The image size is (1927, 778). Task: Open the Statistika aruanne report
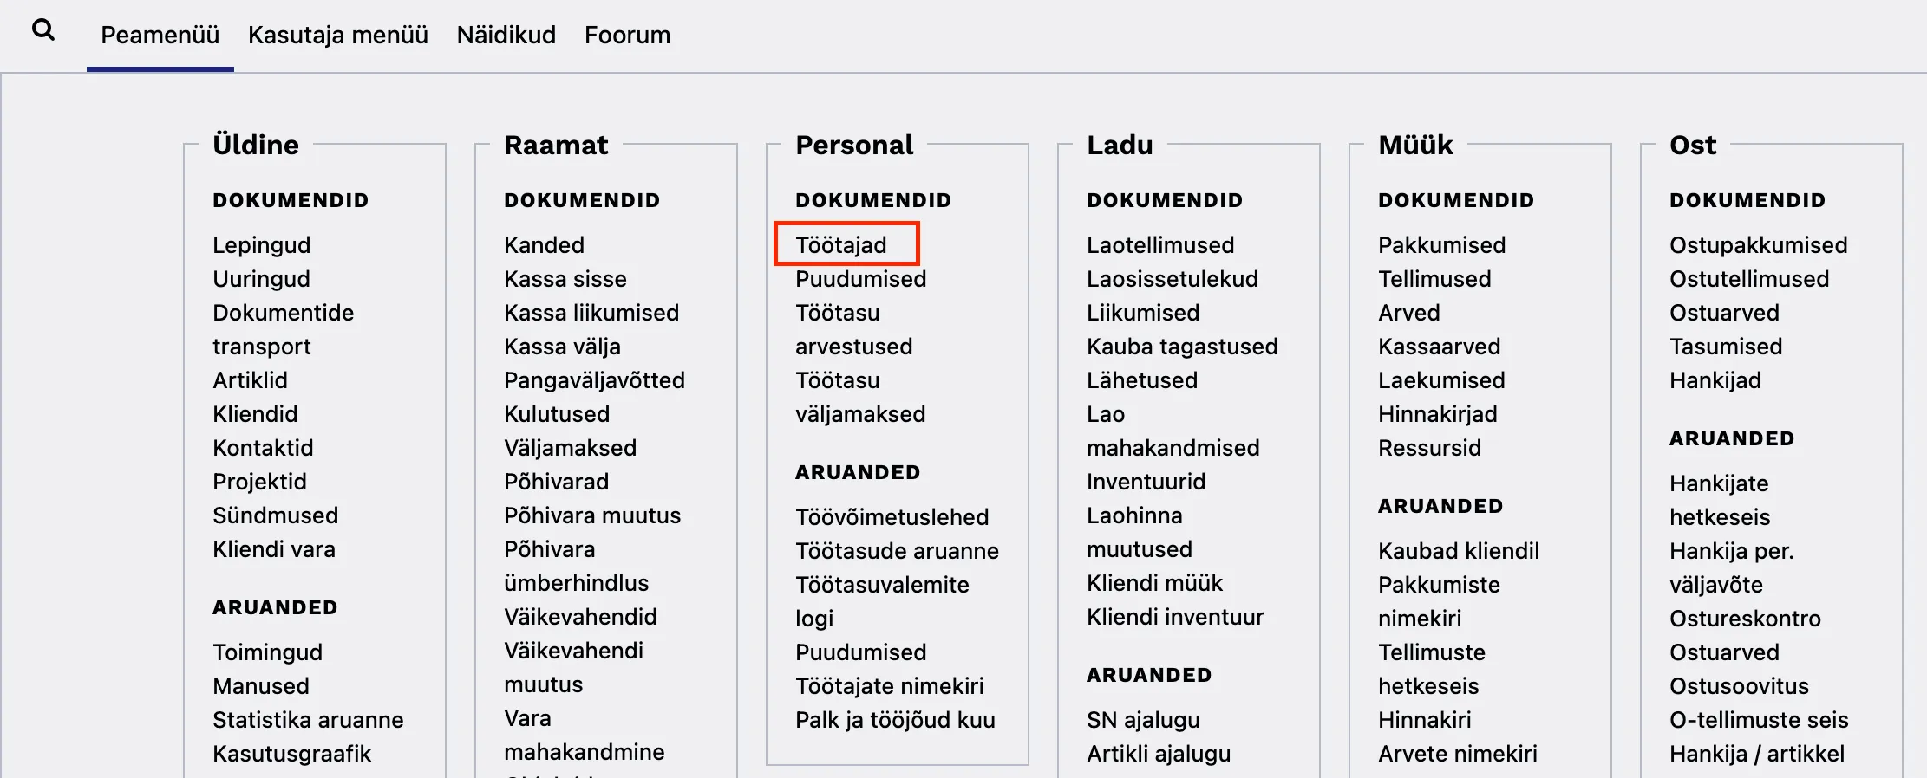(x=308, y=720)
